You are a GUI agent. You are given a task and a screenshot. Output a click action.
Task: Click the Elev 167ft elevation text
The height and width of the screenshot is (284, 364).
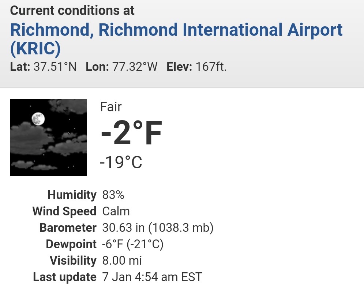click(x=196, y=67)
